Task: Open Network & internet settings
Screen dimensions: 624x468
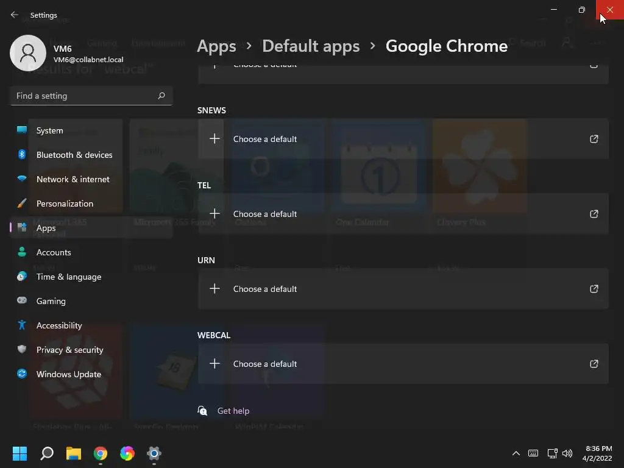Action: point(91,179)
